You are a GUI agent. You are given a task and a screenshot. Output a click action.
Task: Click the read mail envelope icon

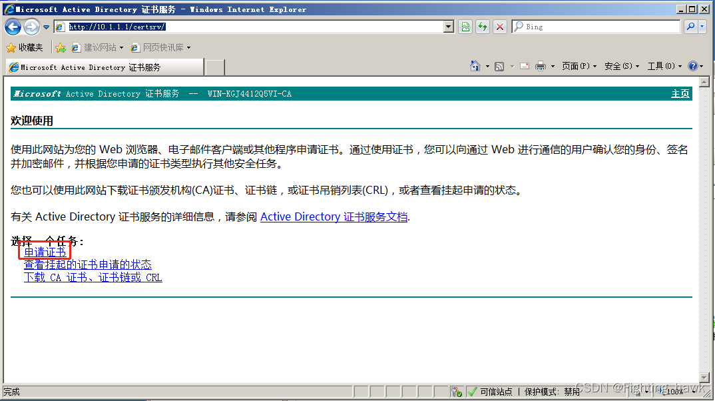pos(525,66)
